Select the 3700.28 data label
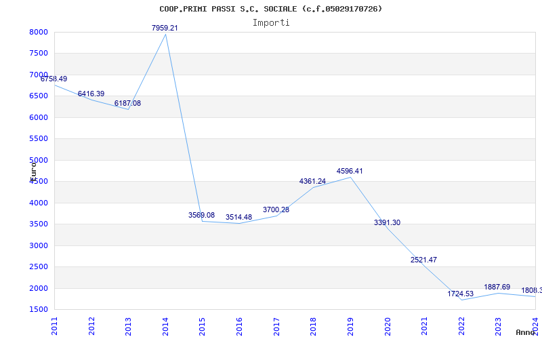This screenshot has height=339, width=542. point(276,210)
